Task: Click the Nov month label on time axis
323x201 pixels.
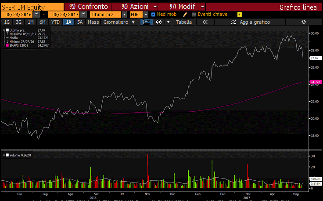Action: (x=147, y=194)
